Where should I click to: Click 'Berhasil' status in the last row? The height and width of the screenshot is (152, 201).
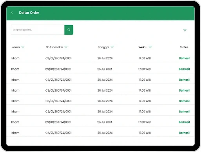[185, 133]
